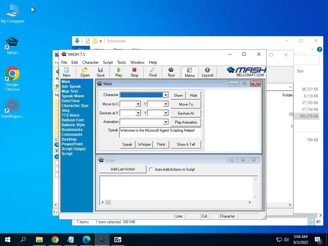This screenshot has height=246, width=328.
Task: Open taskbar search magnifier
Action: click(23, 240)
